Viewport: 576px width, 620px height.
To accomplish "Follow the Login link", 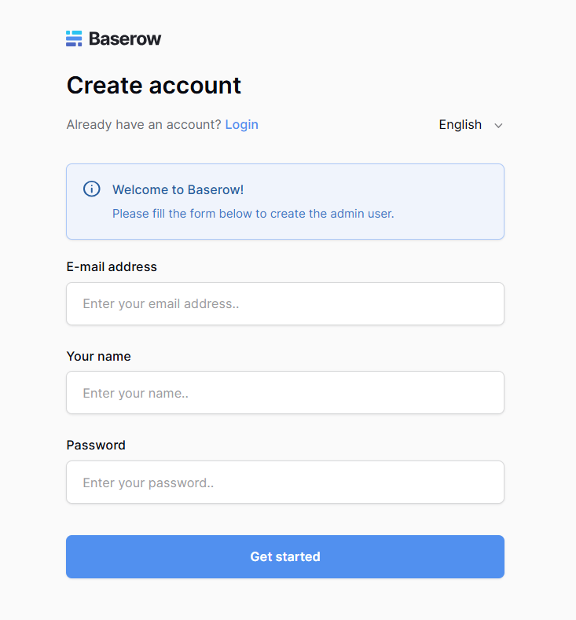I will coord(241,124).
